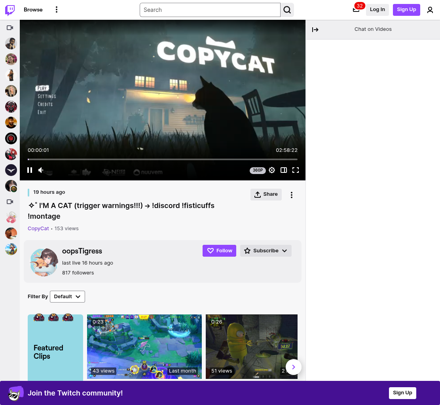440x405 pixels.
Task: Click the recommended channels camera icon lower in the sidebar
Action: point(10,202)
